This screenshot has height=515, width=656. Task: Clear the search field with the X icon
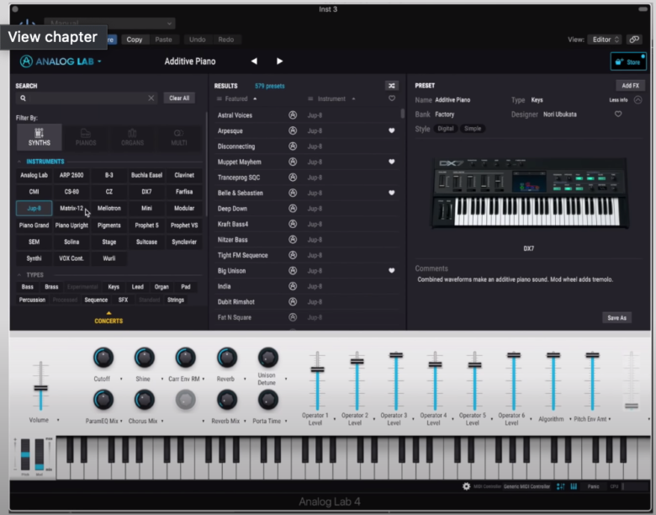pos(151,98)
